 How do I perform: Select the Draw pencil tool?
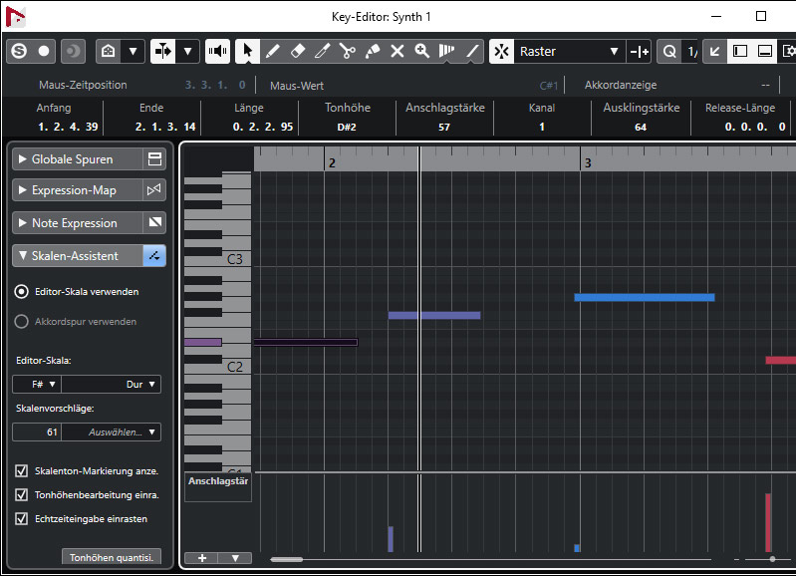[272, 51]
